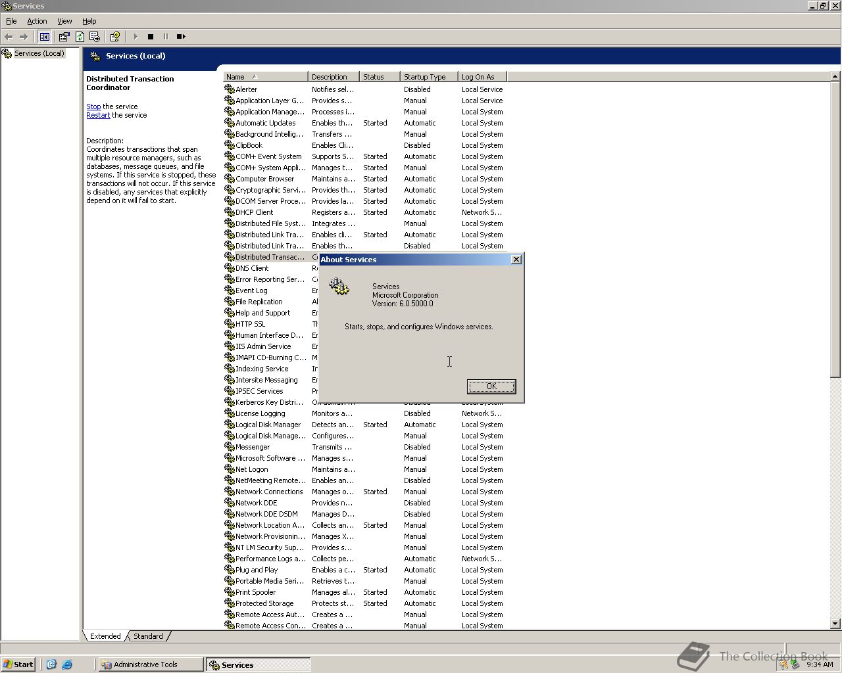
Task: Click the scrollbar down arrow
Action: (835, 624)
